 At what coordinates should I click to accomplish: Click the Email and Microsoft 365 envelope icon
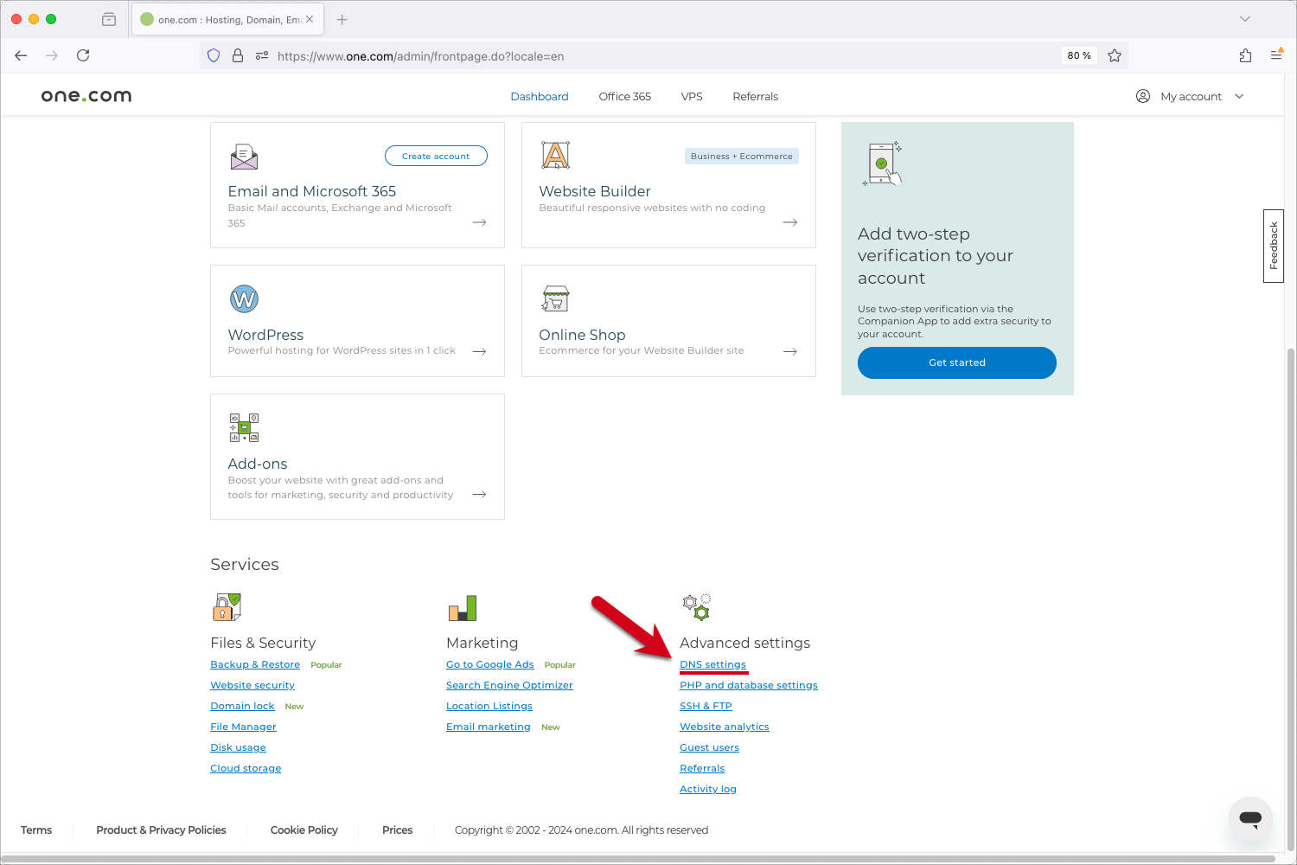pos(244,157)
